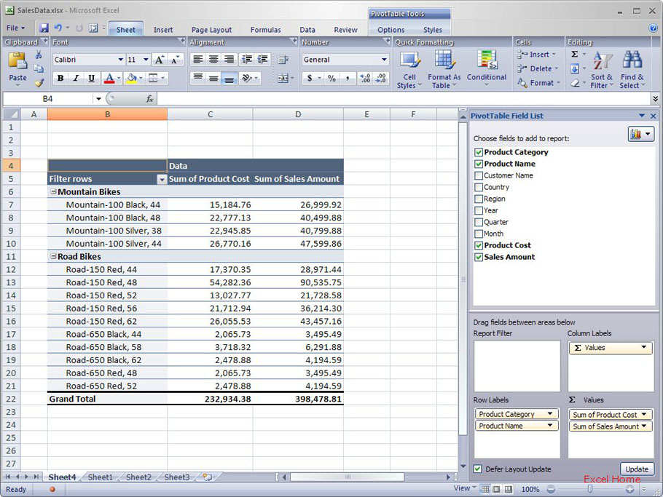Click the Find & Select binoculars icon
This screenshot has height=497, width=663.
632,61
